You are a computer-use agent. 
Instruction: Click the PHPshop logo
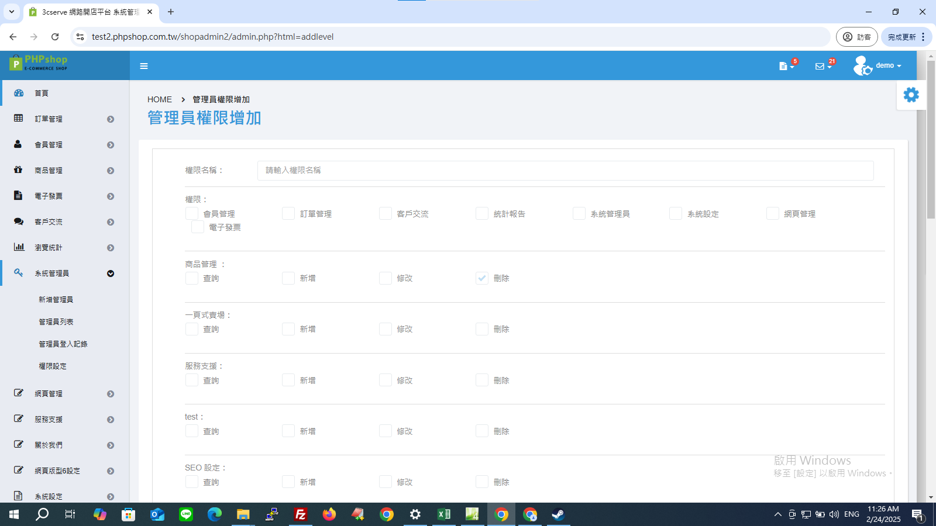click(x=39, y=63)
